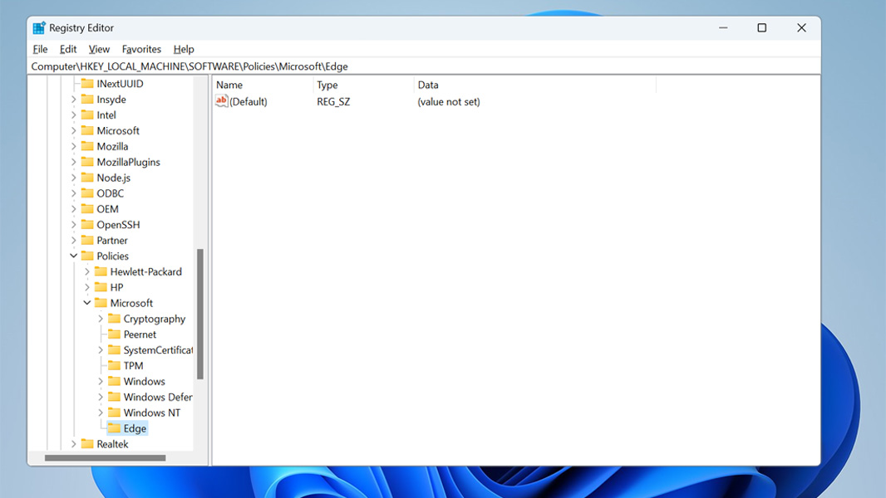Click the registry path address bar

(x=416, y=66)
